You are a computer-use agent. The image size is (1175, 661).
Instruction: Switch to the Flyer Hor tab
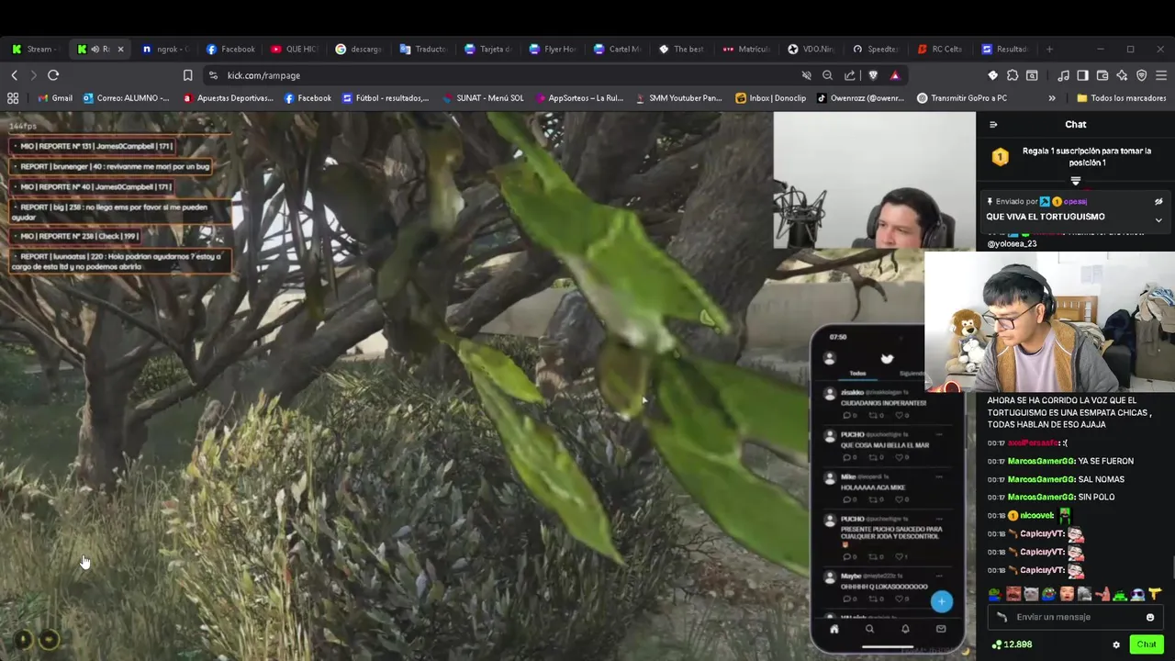coord(553,49)
